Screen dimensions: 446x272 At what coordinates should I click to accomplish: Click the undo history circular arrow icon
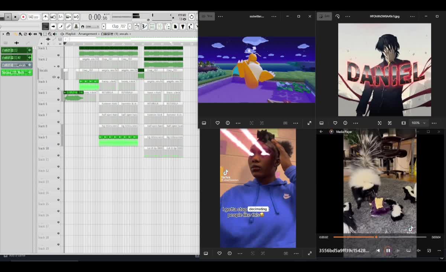[x=191, y=17]
